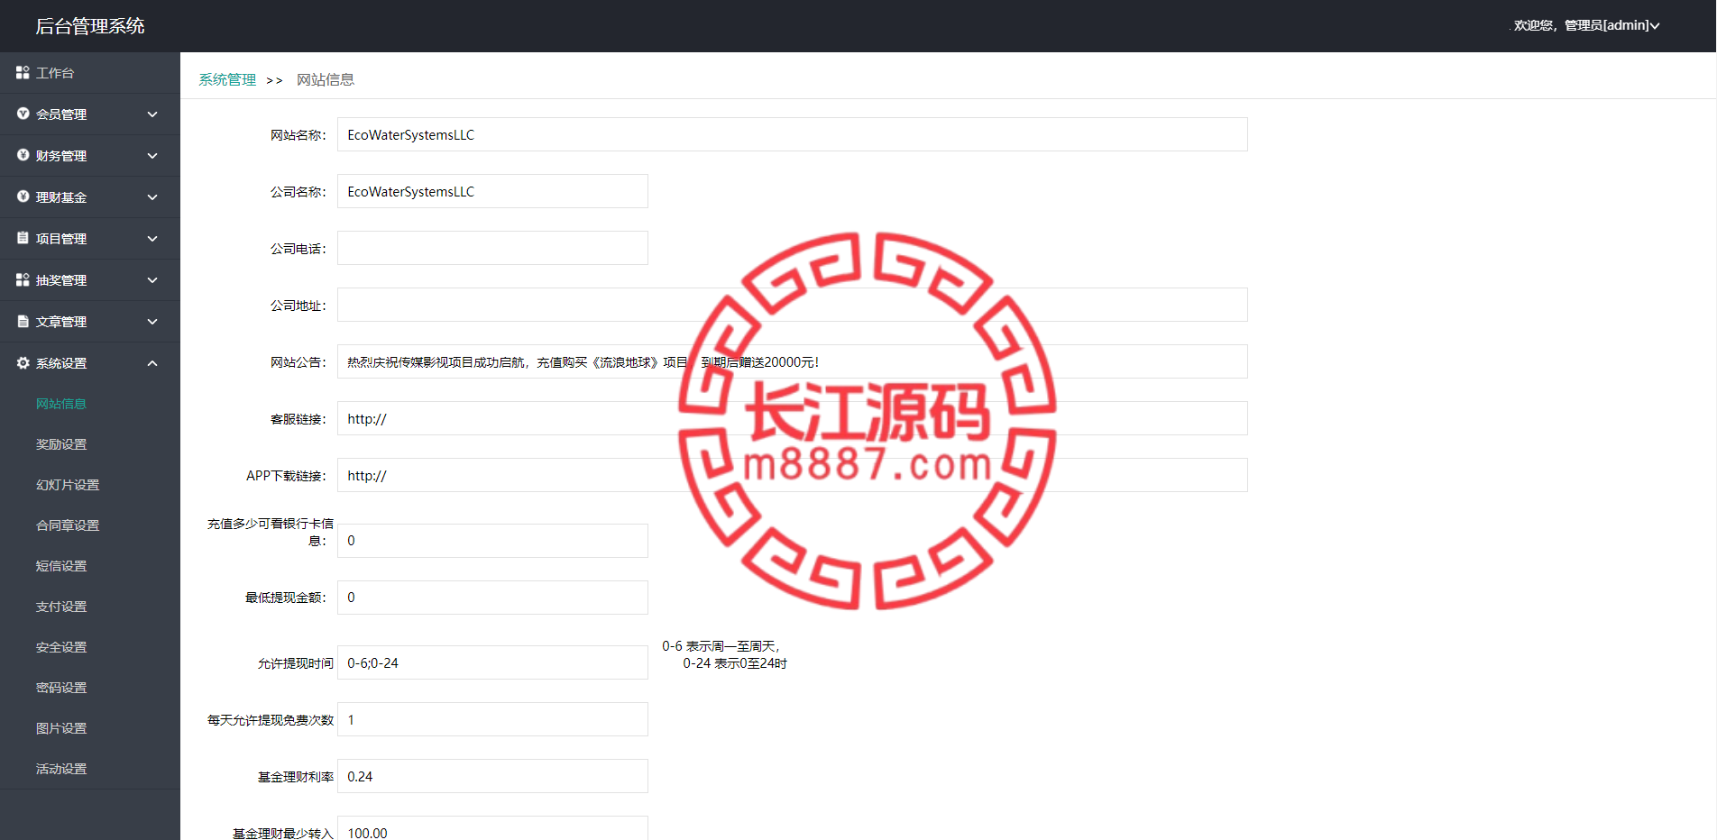Expand the 文章管理 menu chevron
Viewport: 1717px width, 840px height.
(152, 322)
